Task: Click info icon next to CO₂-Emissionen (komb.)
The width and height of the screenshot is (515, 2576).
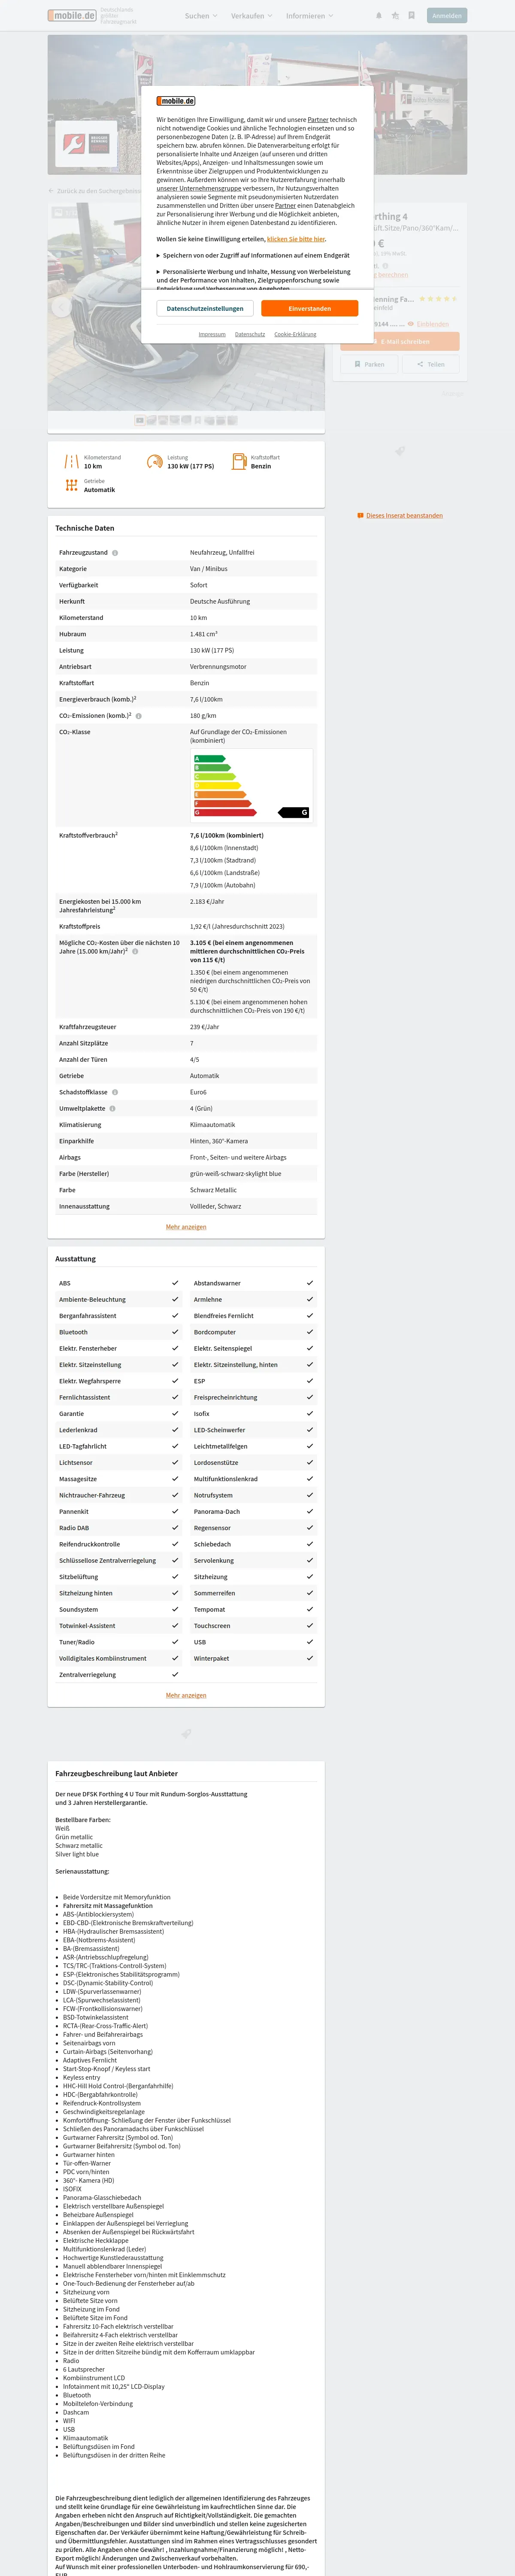Action: (x=139, y=716)
